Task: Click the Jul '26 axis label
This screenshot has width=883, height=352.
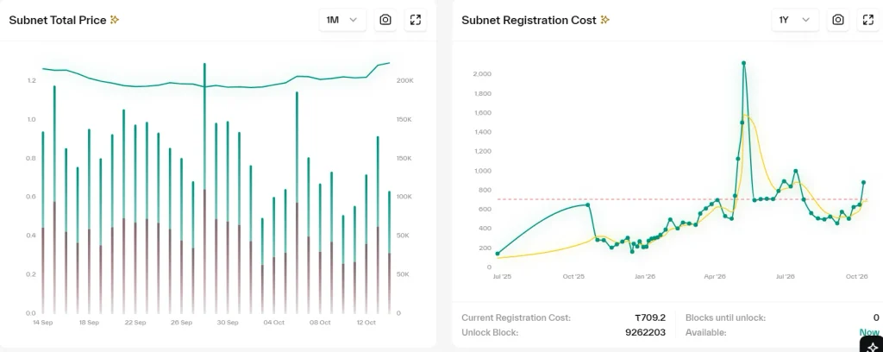Action: tap(786, 277)
